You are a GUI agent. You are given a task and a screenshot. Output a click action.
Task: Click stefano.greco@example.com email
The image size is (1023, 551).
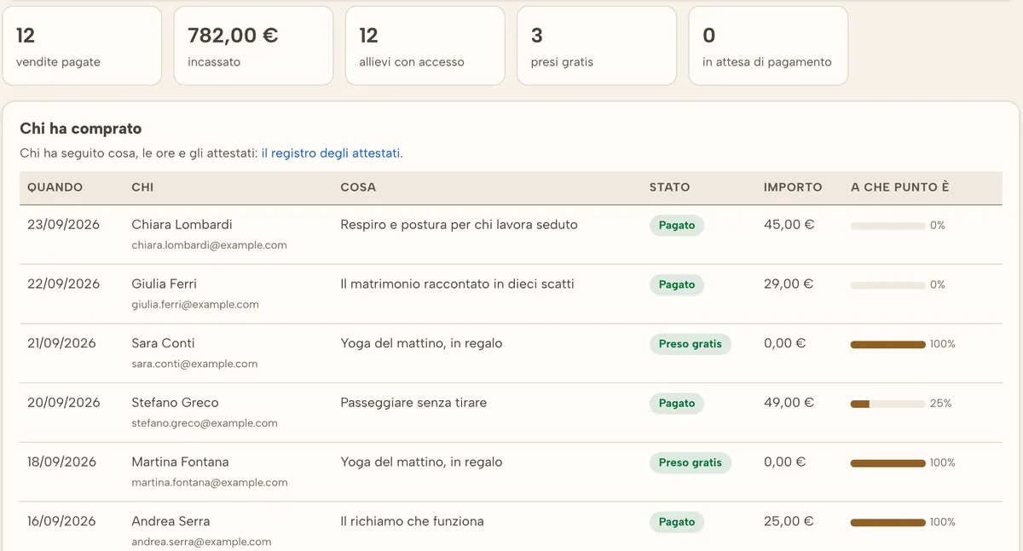tap(205, 423)
